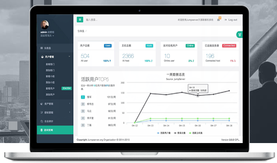Screen dimensions: 277x163
Task: Click the black line point at 04-18
Action: tap(229, 91)
